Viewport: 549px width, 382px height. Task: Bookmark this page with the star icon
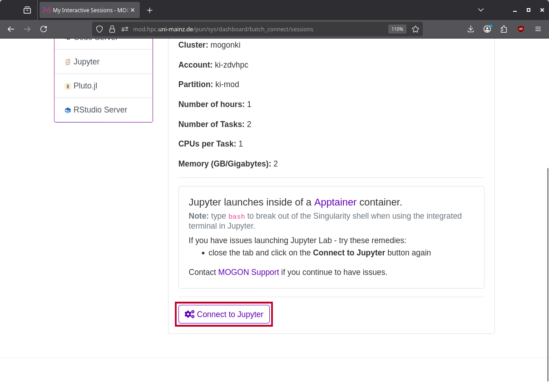[415, 29]
